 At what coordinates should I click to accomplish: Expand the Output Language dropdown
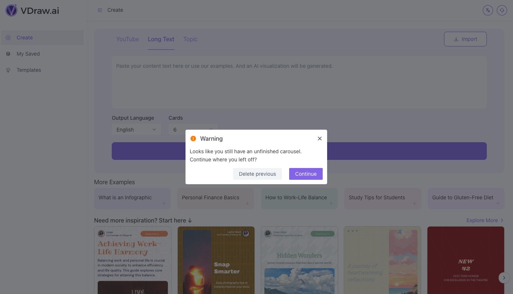[x=136, y=130]
